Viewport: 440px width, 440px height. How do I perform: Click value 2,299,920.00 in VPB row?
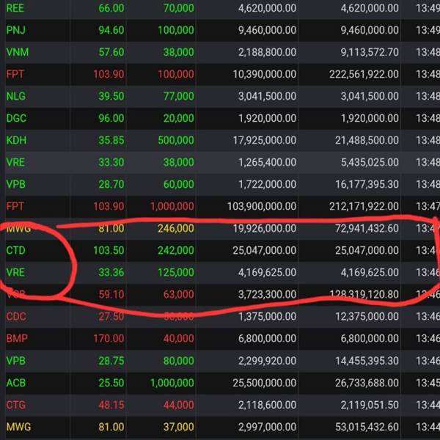coord(267,361)
